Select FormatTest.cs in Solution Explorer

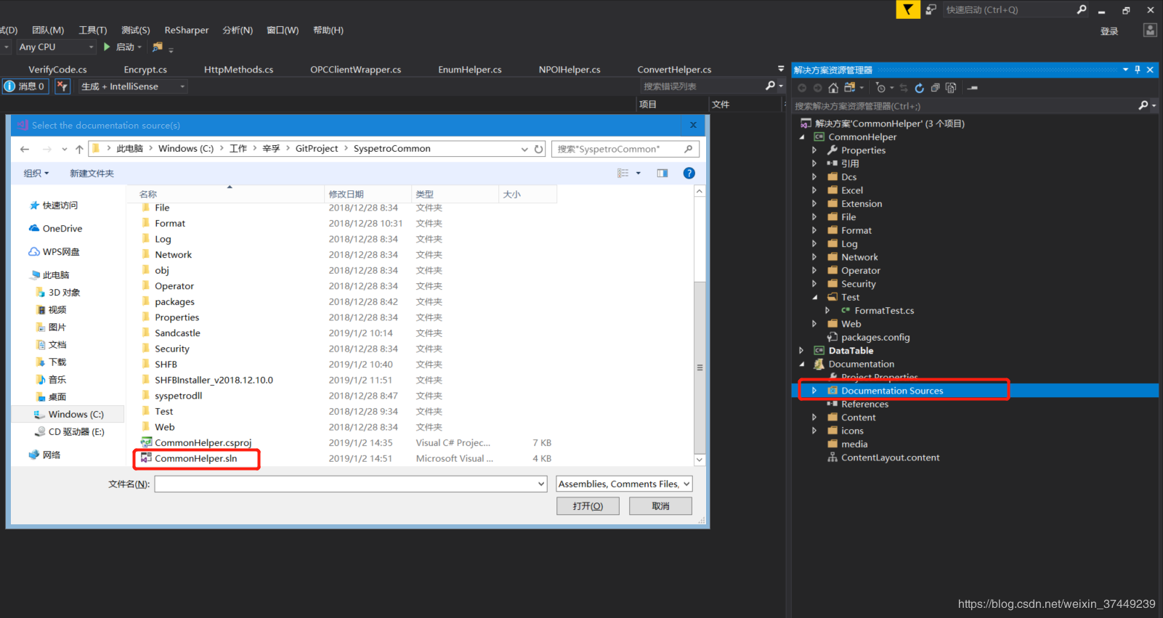[x=884, y=310]
